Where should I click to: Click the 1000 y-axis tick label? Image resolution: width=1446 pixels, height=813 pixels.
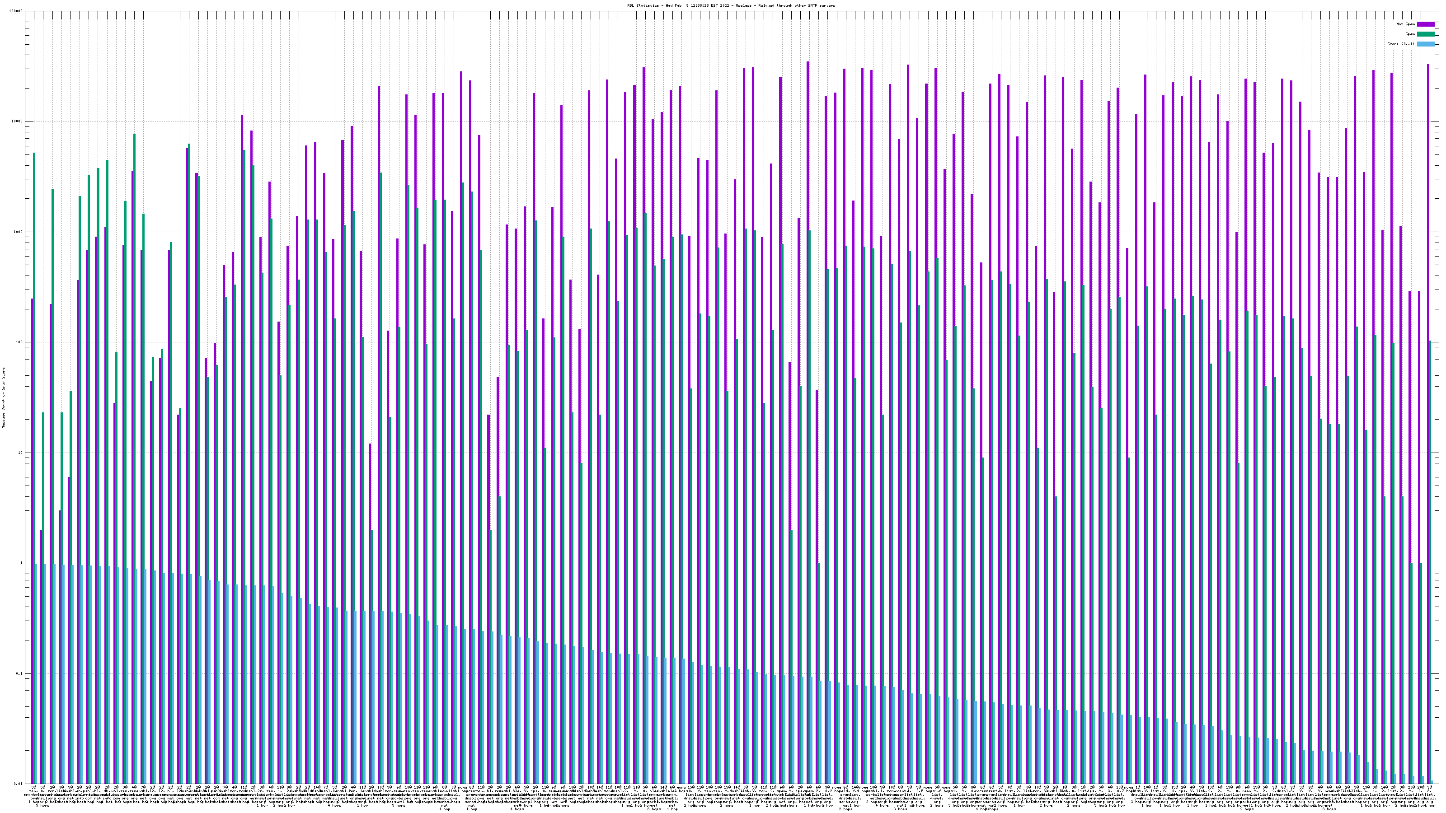point(19,232)
